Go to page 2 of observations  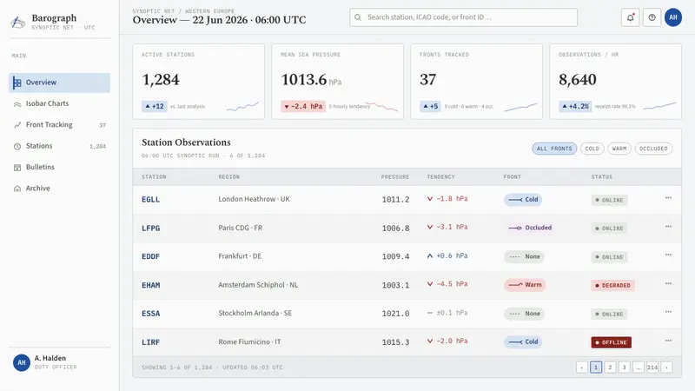610,367
